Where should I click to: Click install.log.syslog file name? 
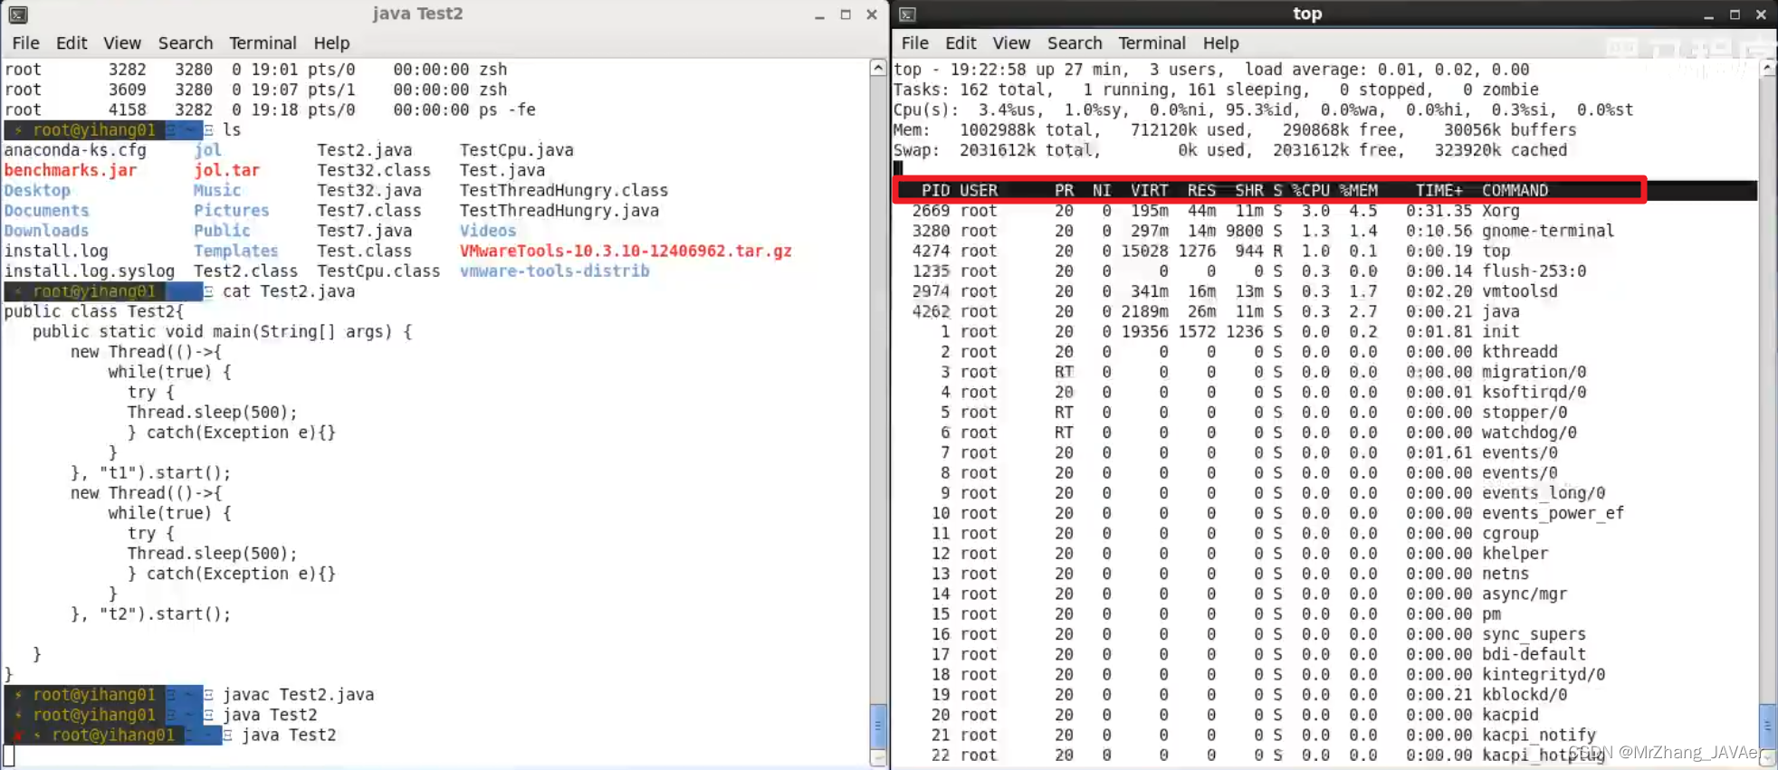click(x=90, y=271)
